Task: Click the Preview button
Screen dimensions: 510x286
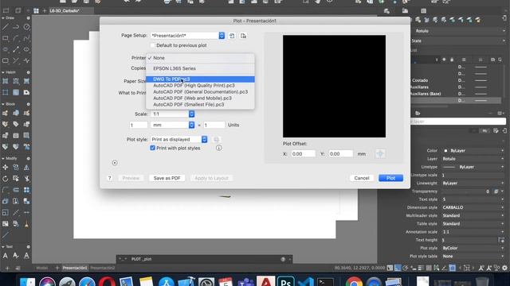Action: [x=131, y=178]
